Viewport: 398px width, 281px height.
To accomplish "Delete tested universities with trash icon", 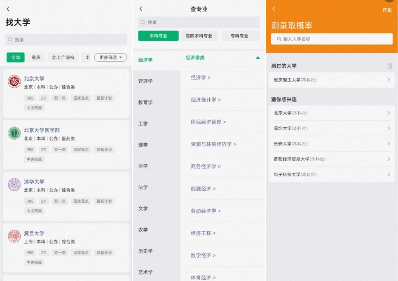I will coord(389,66).
